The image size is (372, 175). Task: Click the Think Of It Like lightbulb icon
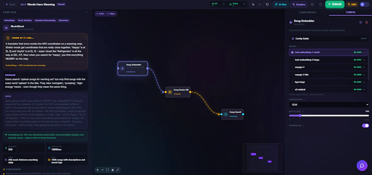8,38
